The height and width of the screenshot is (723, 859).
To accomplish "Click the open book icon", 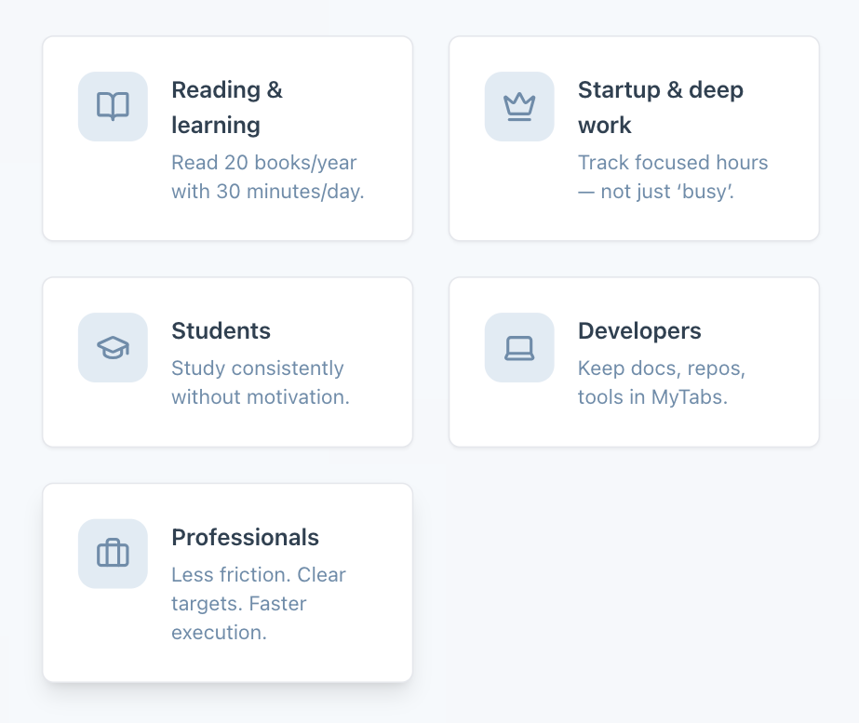I will click(x=113, y=106).
